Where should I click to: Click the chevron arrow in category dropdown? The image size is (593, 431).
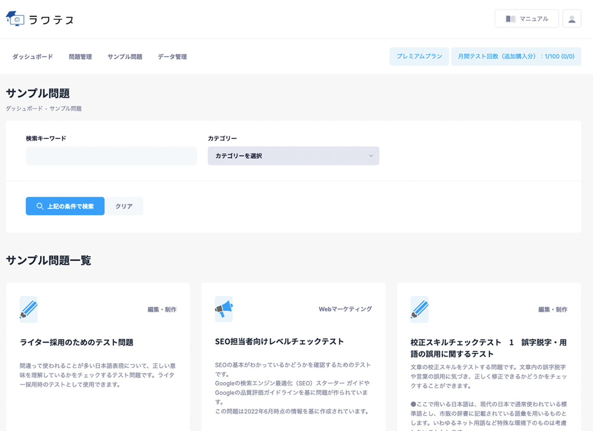[371, 156]
